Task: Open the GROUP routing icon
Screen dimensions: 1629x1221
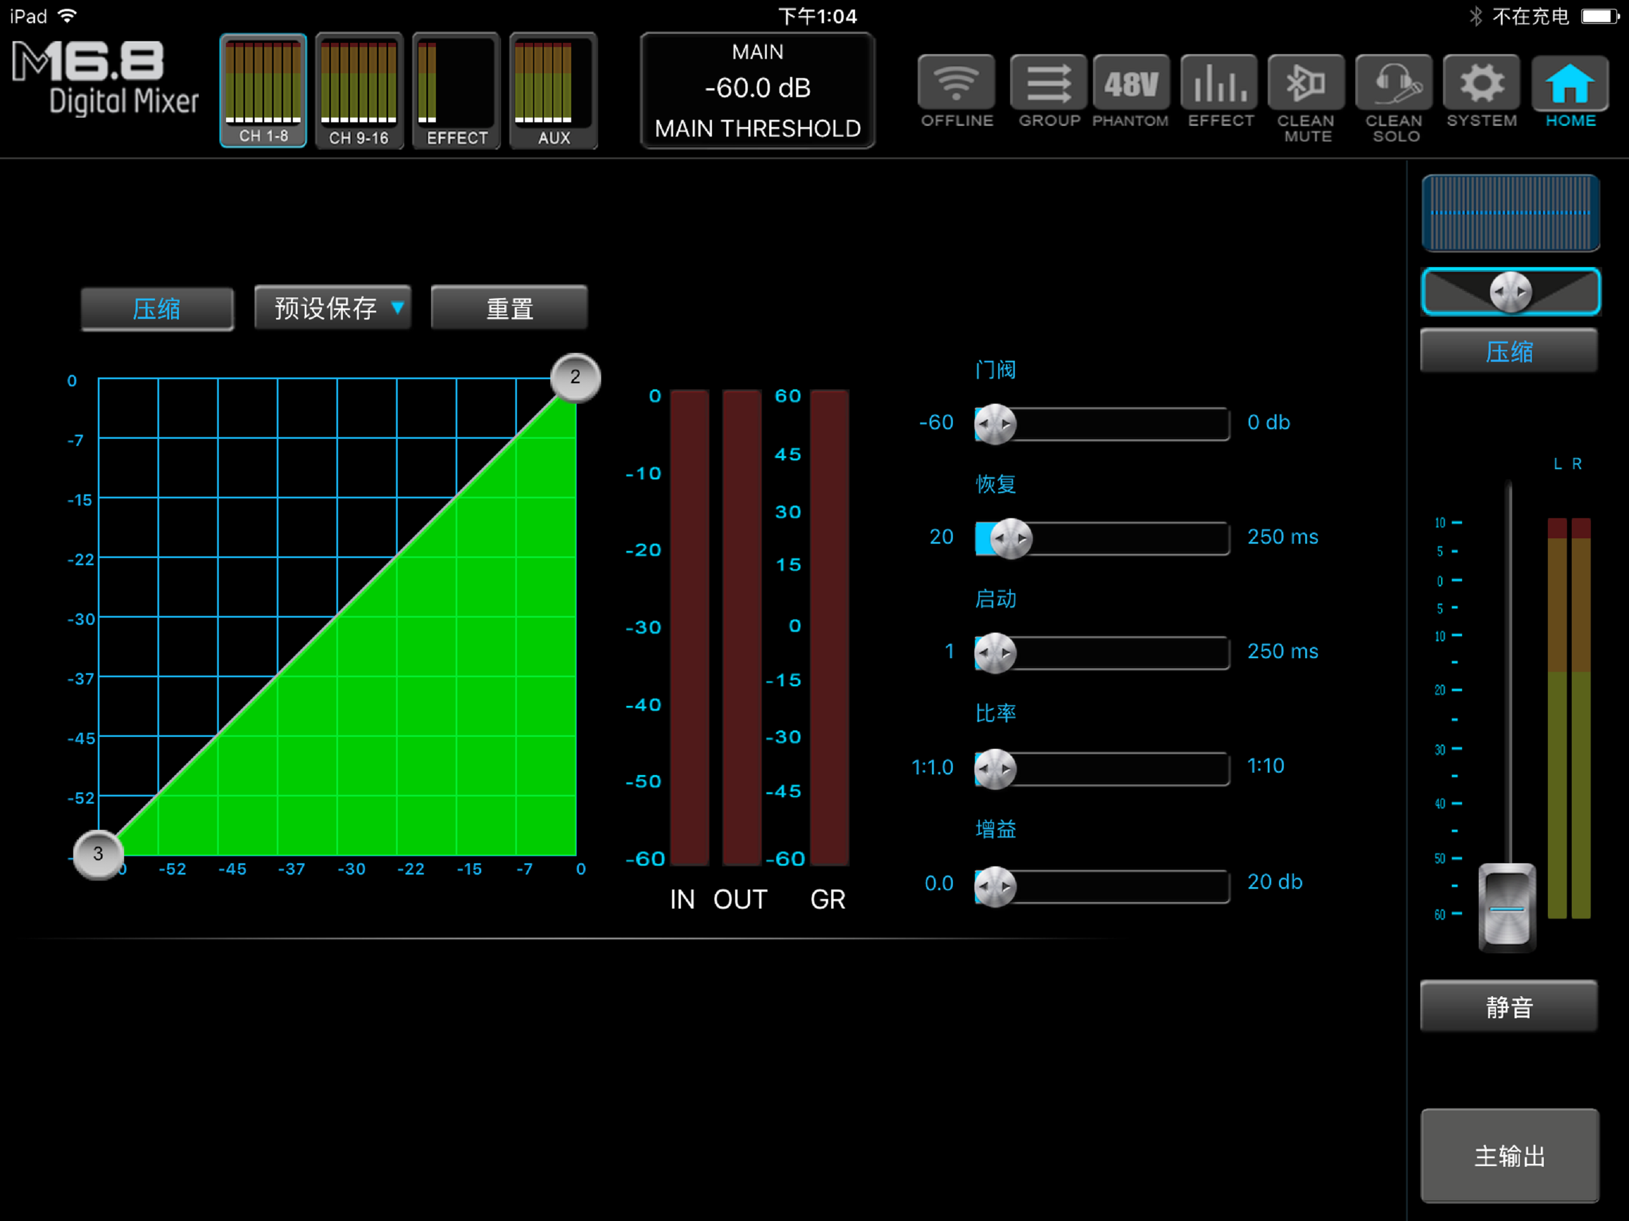Action: coord(1049,82)
